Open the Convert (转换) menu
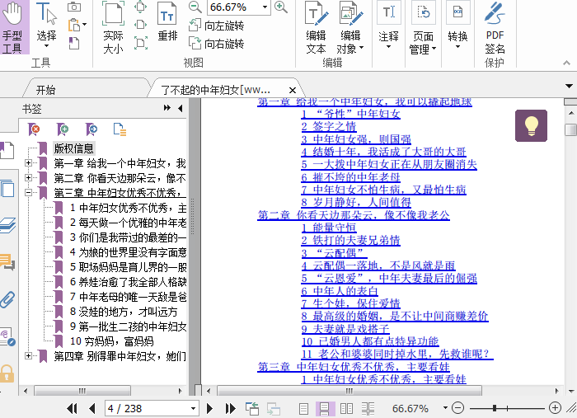Screen dimensions: 577x418 pos(457,26)
